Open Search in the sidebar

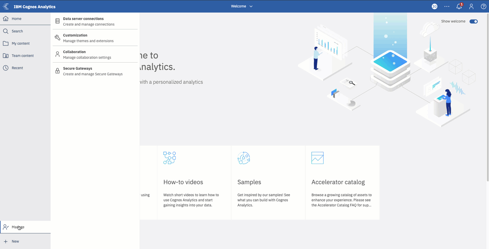tap(25, 31)
